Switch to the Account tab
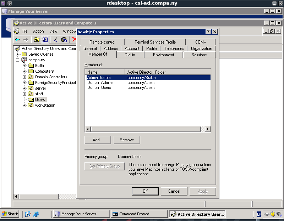Viewport: 284px width, 221px height. (x=132, y=49)
